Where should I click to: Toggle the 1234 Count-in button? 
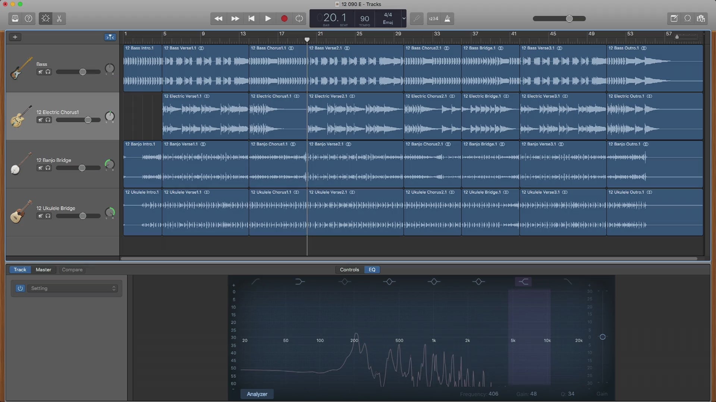point(433,18)
